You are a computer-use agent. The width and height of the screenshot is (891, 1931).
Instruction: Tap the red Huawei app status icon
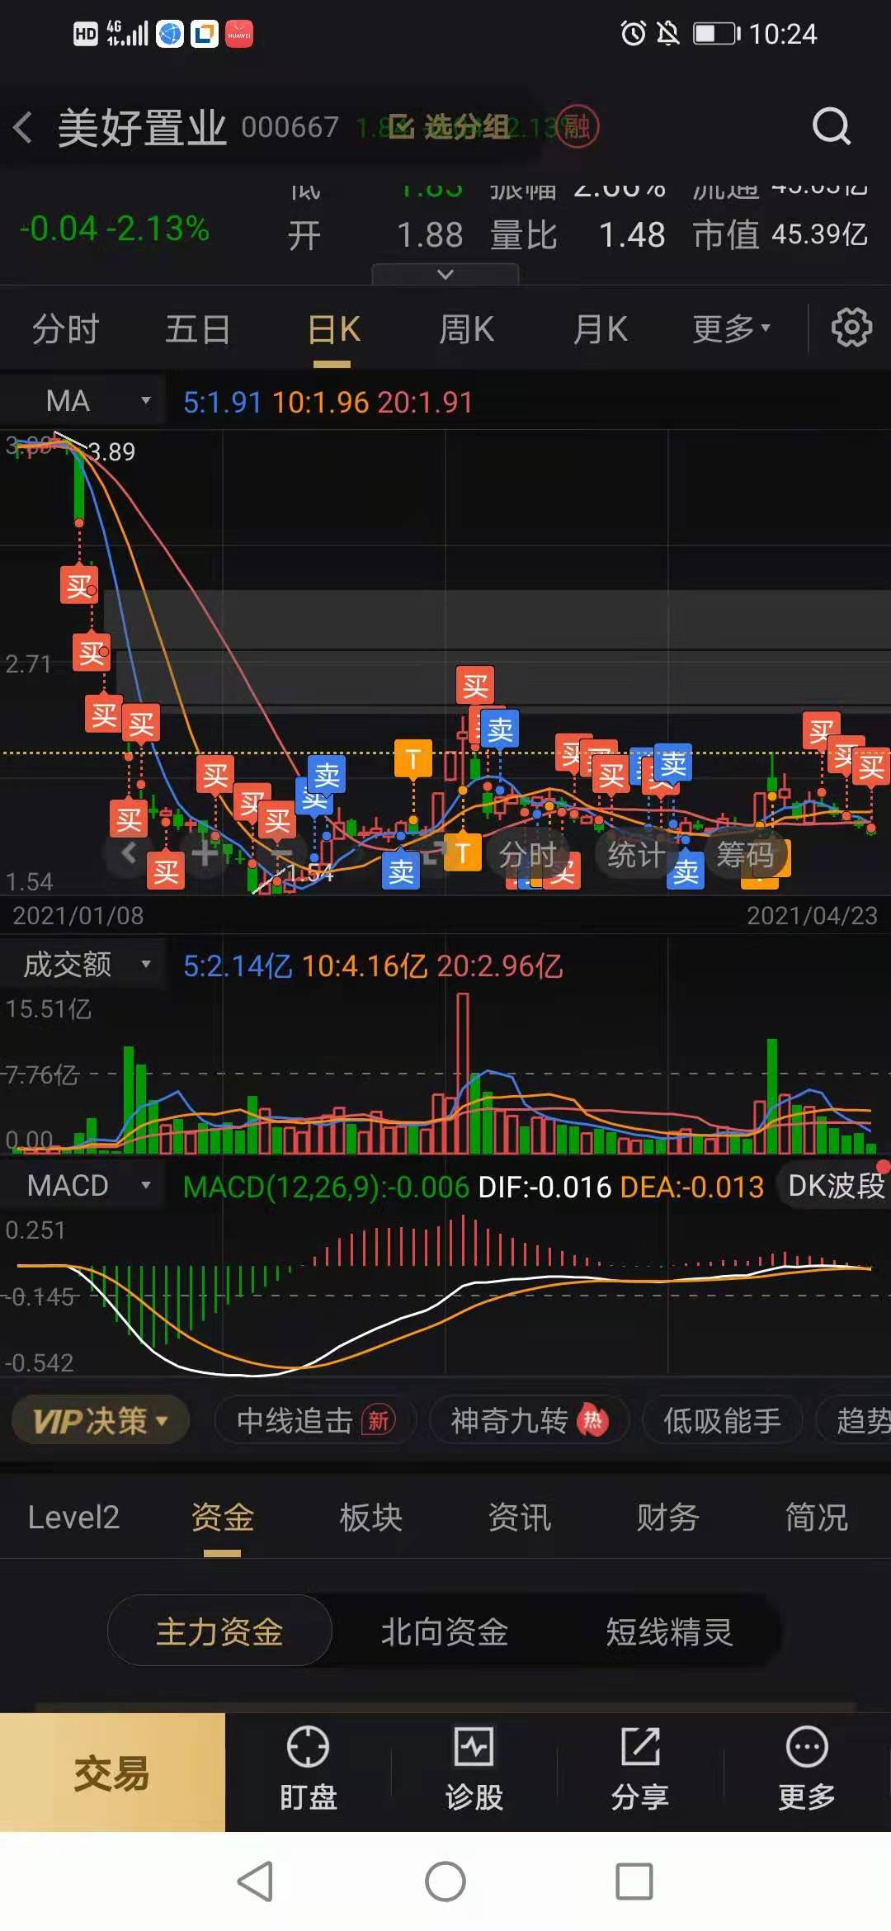(239, 34)
